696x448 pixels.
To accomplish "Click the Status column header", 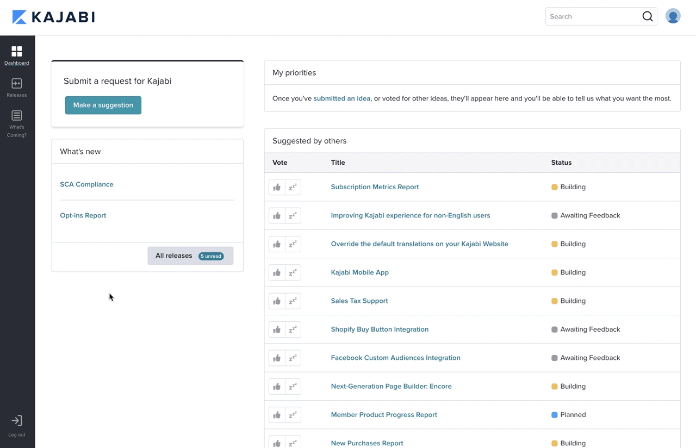I will point(561,163).
